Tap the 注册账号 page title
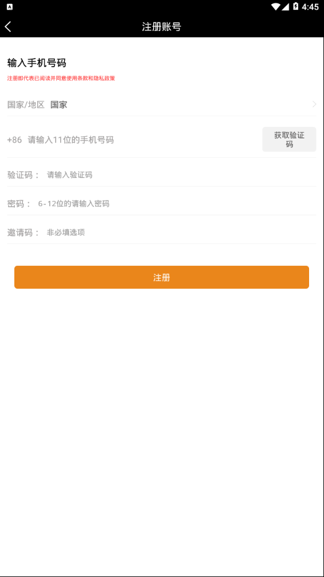This screenshot has height=577, width=324. [162, 26]
